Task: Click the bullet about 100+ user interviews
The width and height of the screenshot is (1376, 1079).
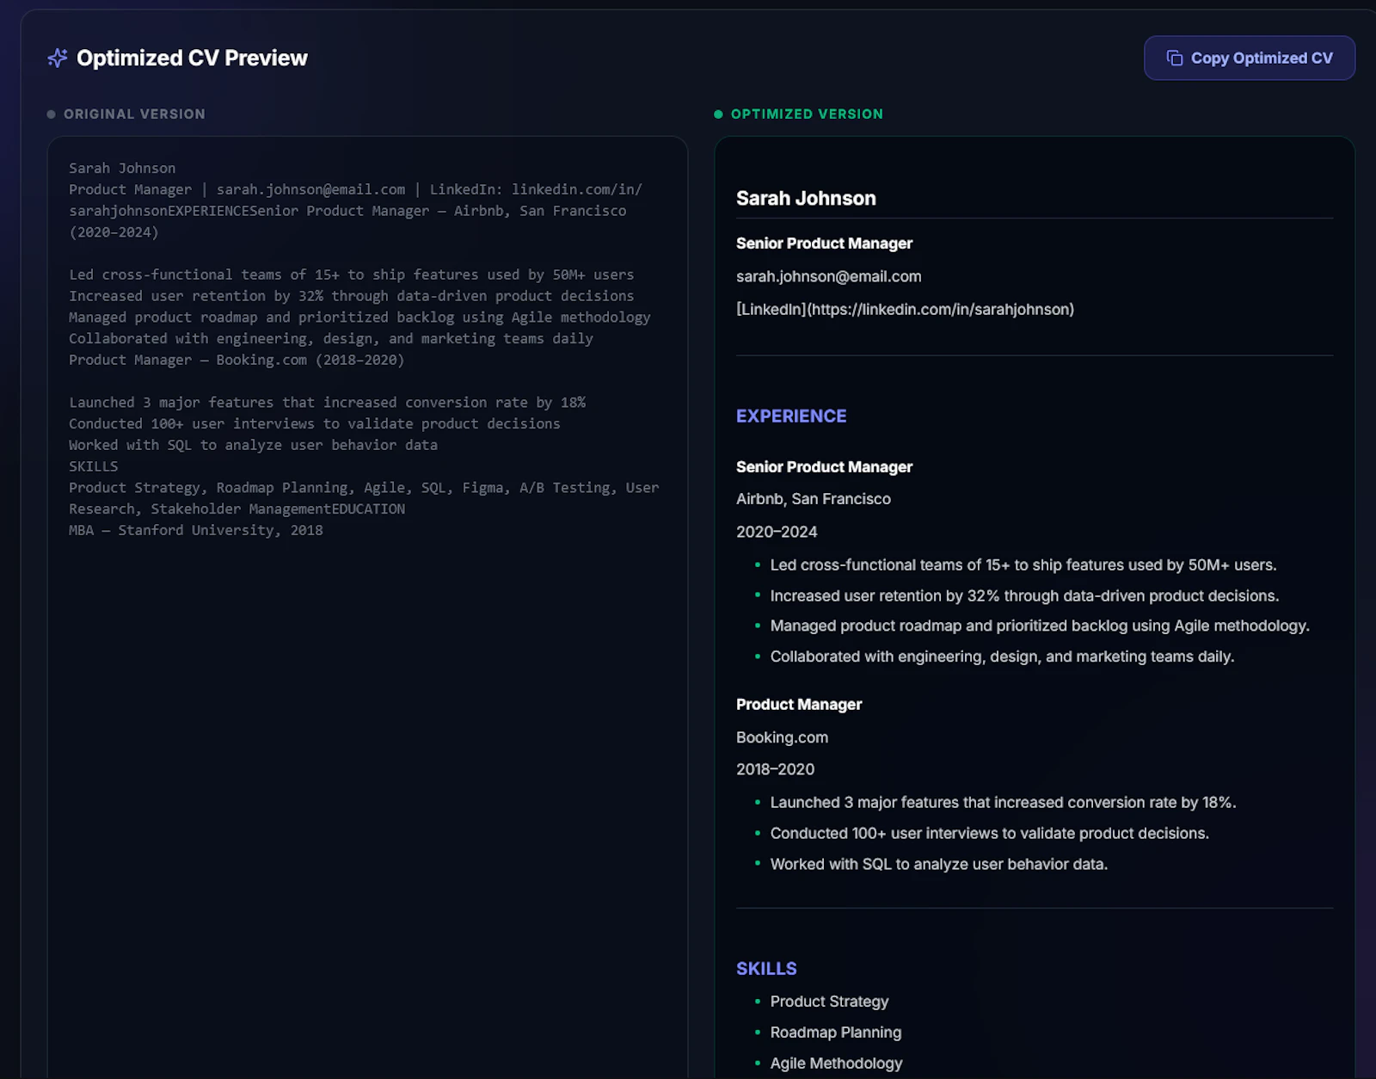Action: (989, 833)
